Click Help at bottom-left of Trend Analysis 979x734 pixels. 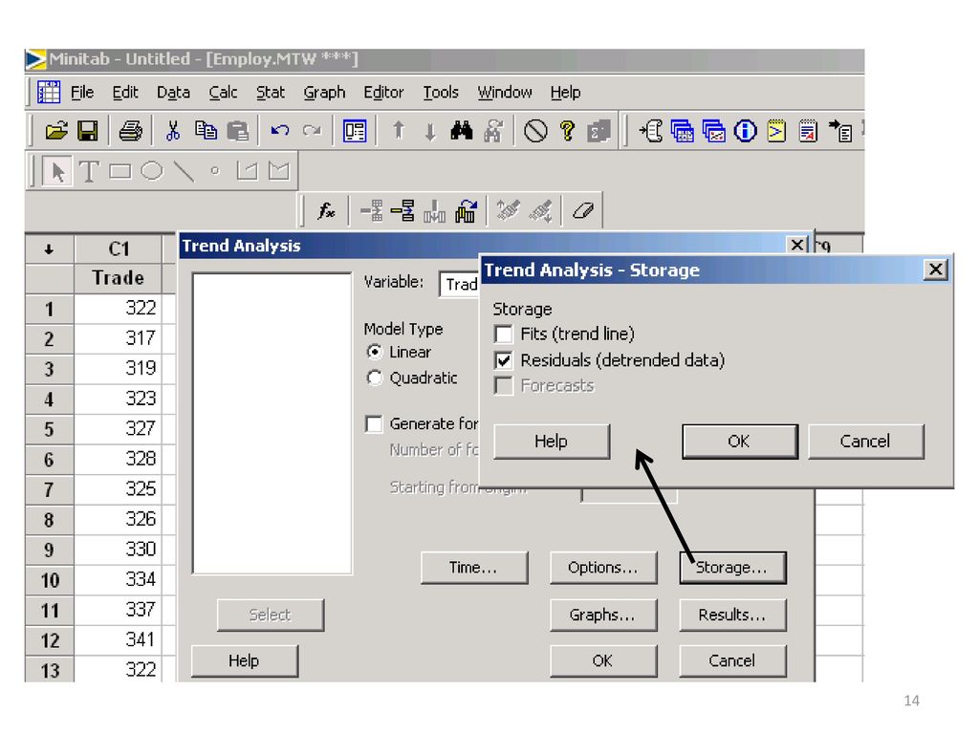pyautogui.click(x=244, y=661)
